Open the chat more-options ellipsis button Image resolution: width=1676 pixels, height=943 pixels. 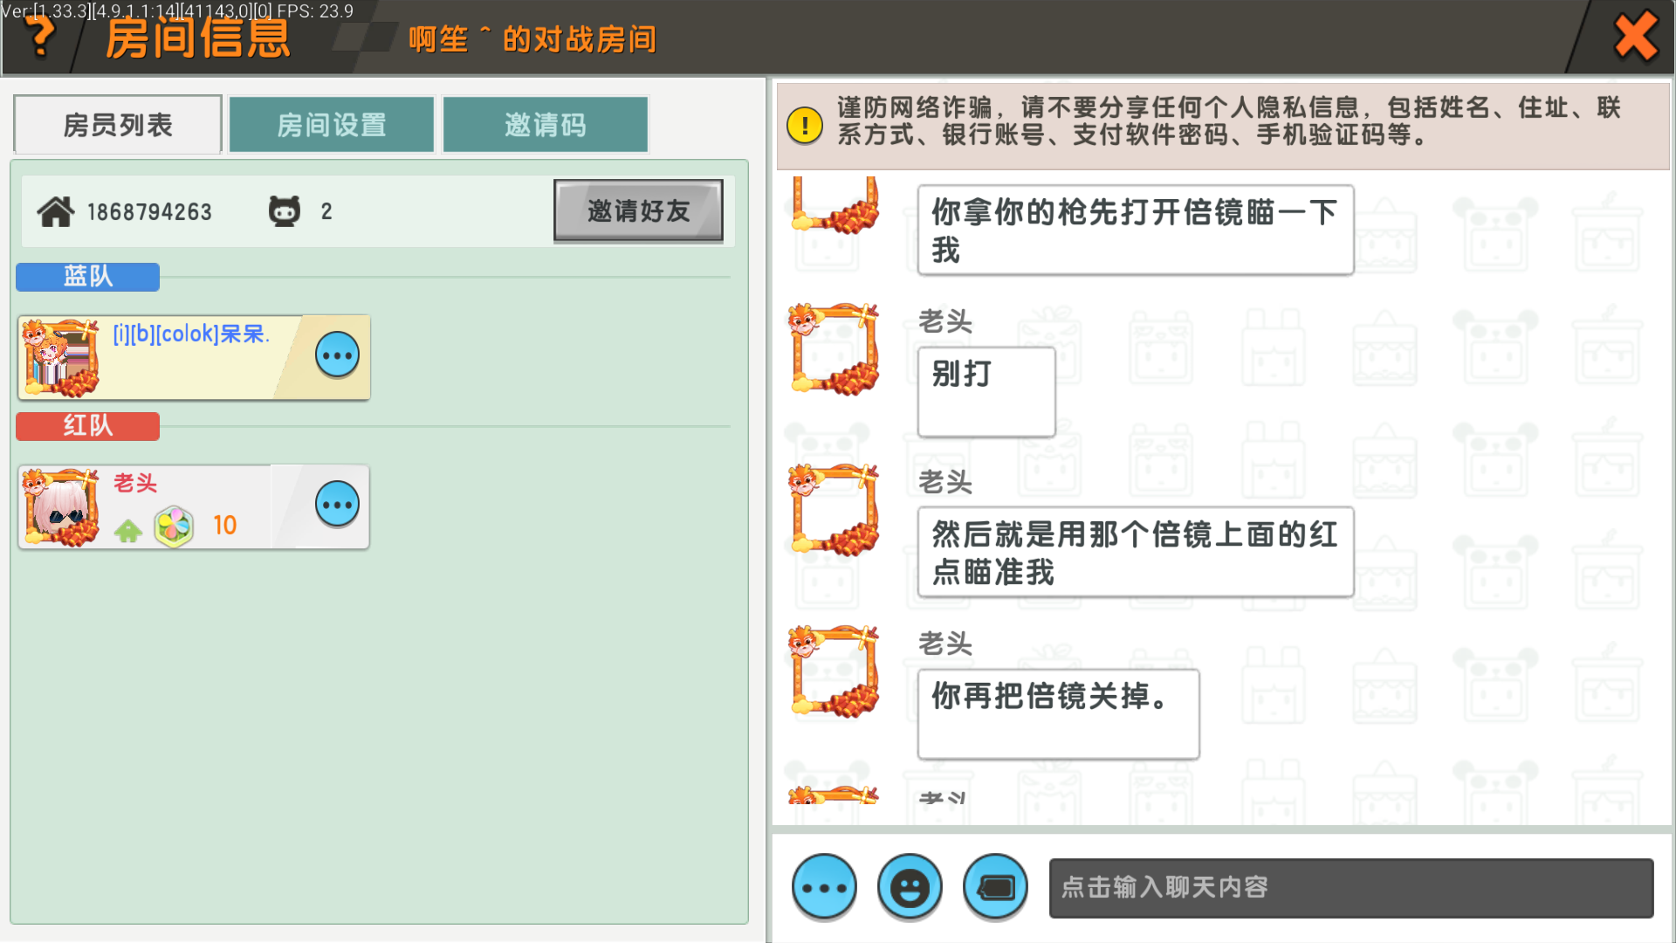tap(824, 887)
